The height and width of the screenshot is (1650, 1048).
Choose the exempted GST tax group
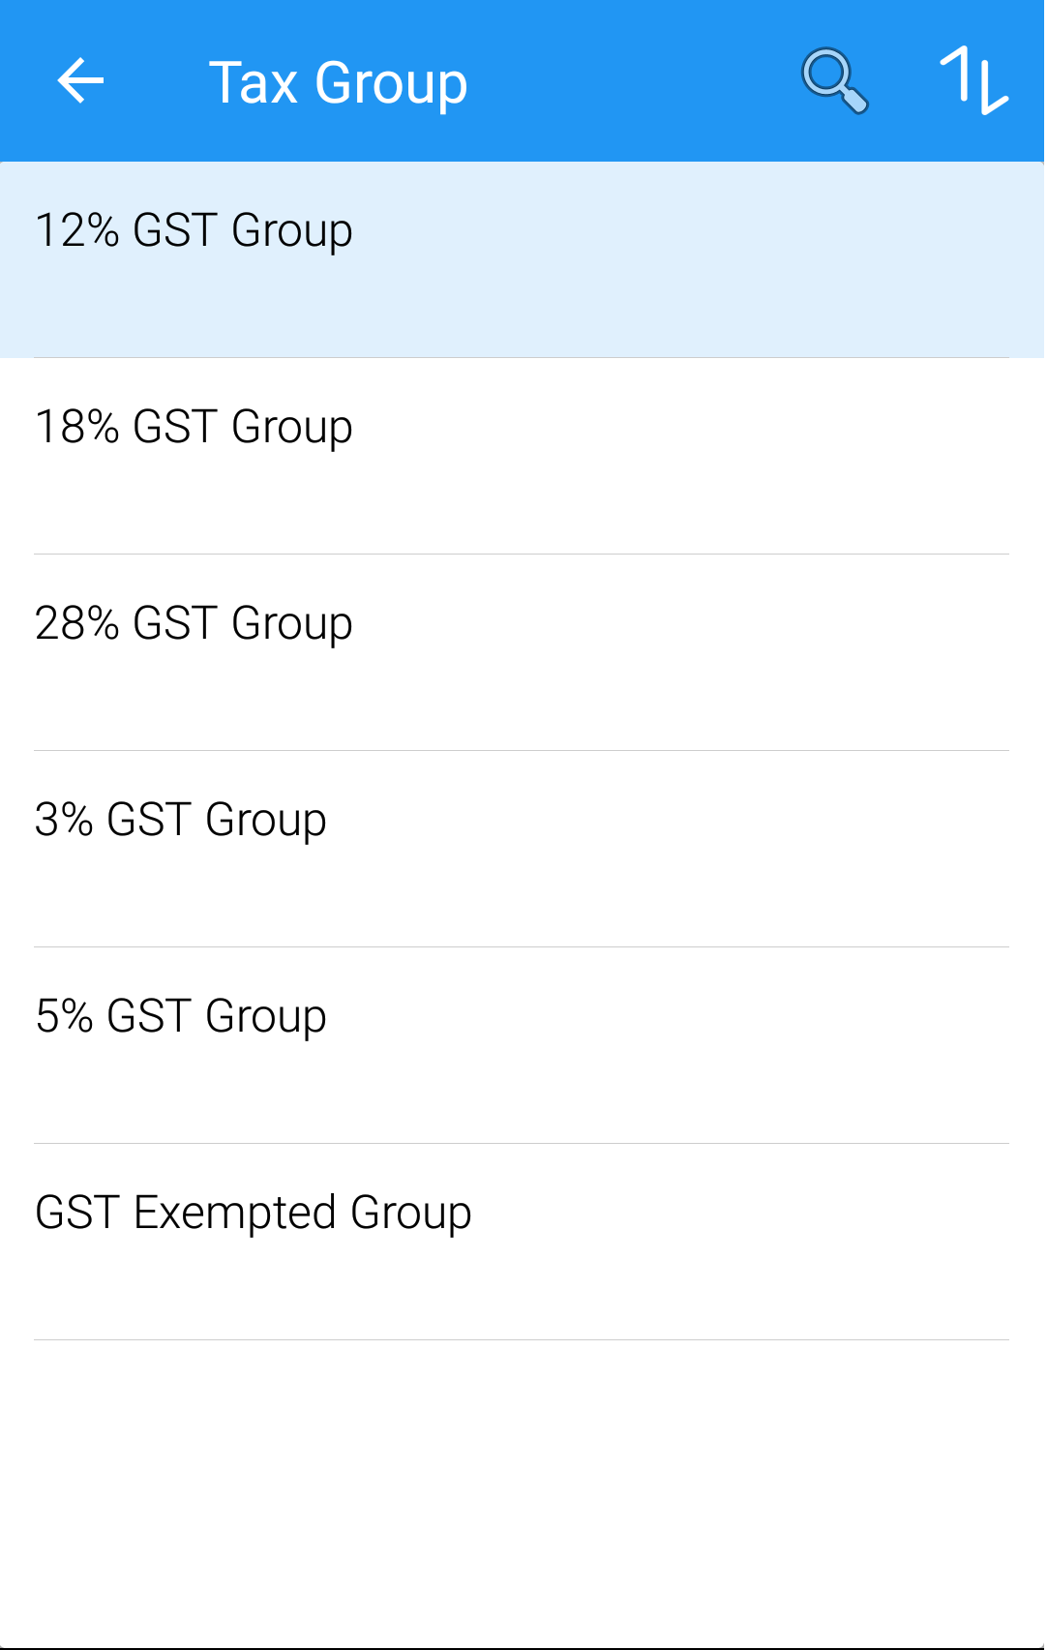coord(523,1243)
